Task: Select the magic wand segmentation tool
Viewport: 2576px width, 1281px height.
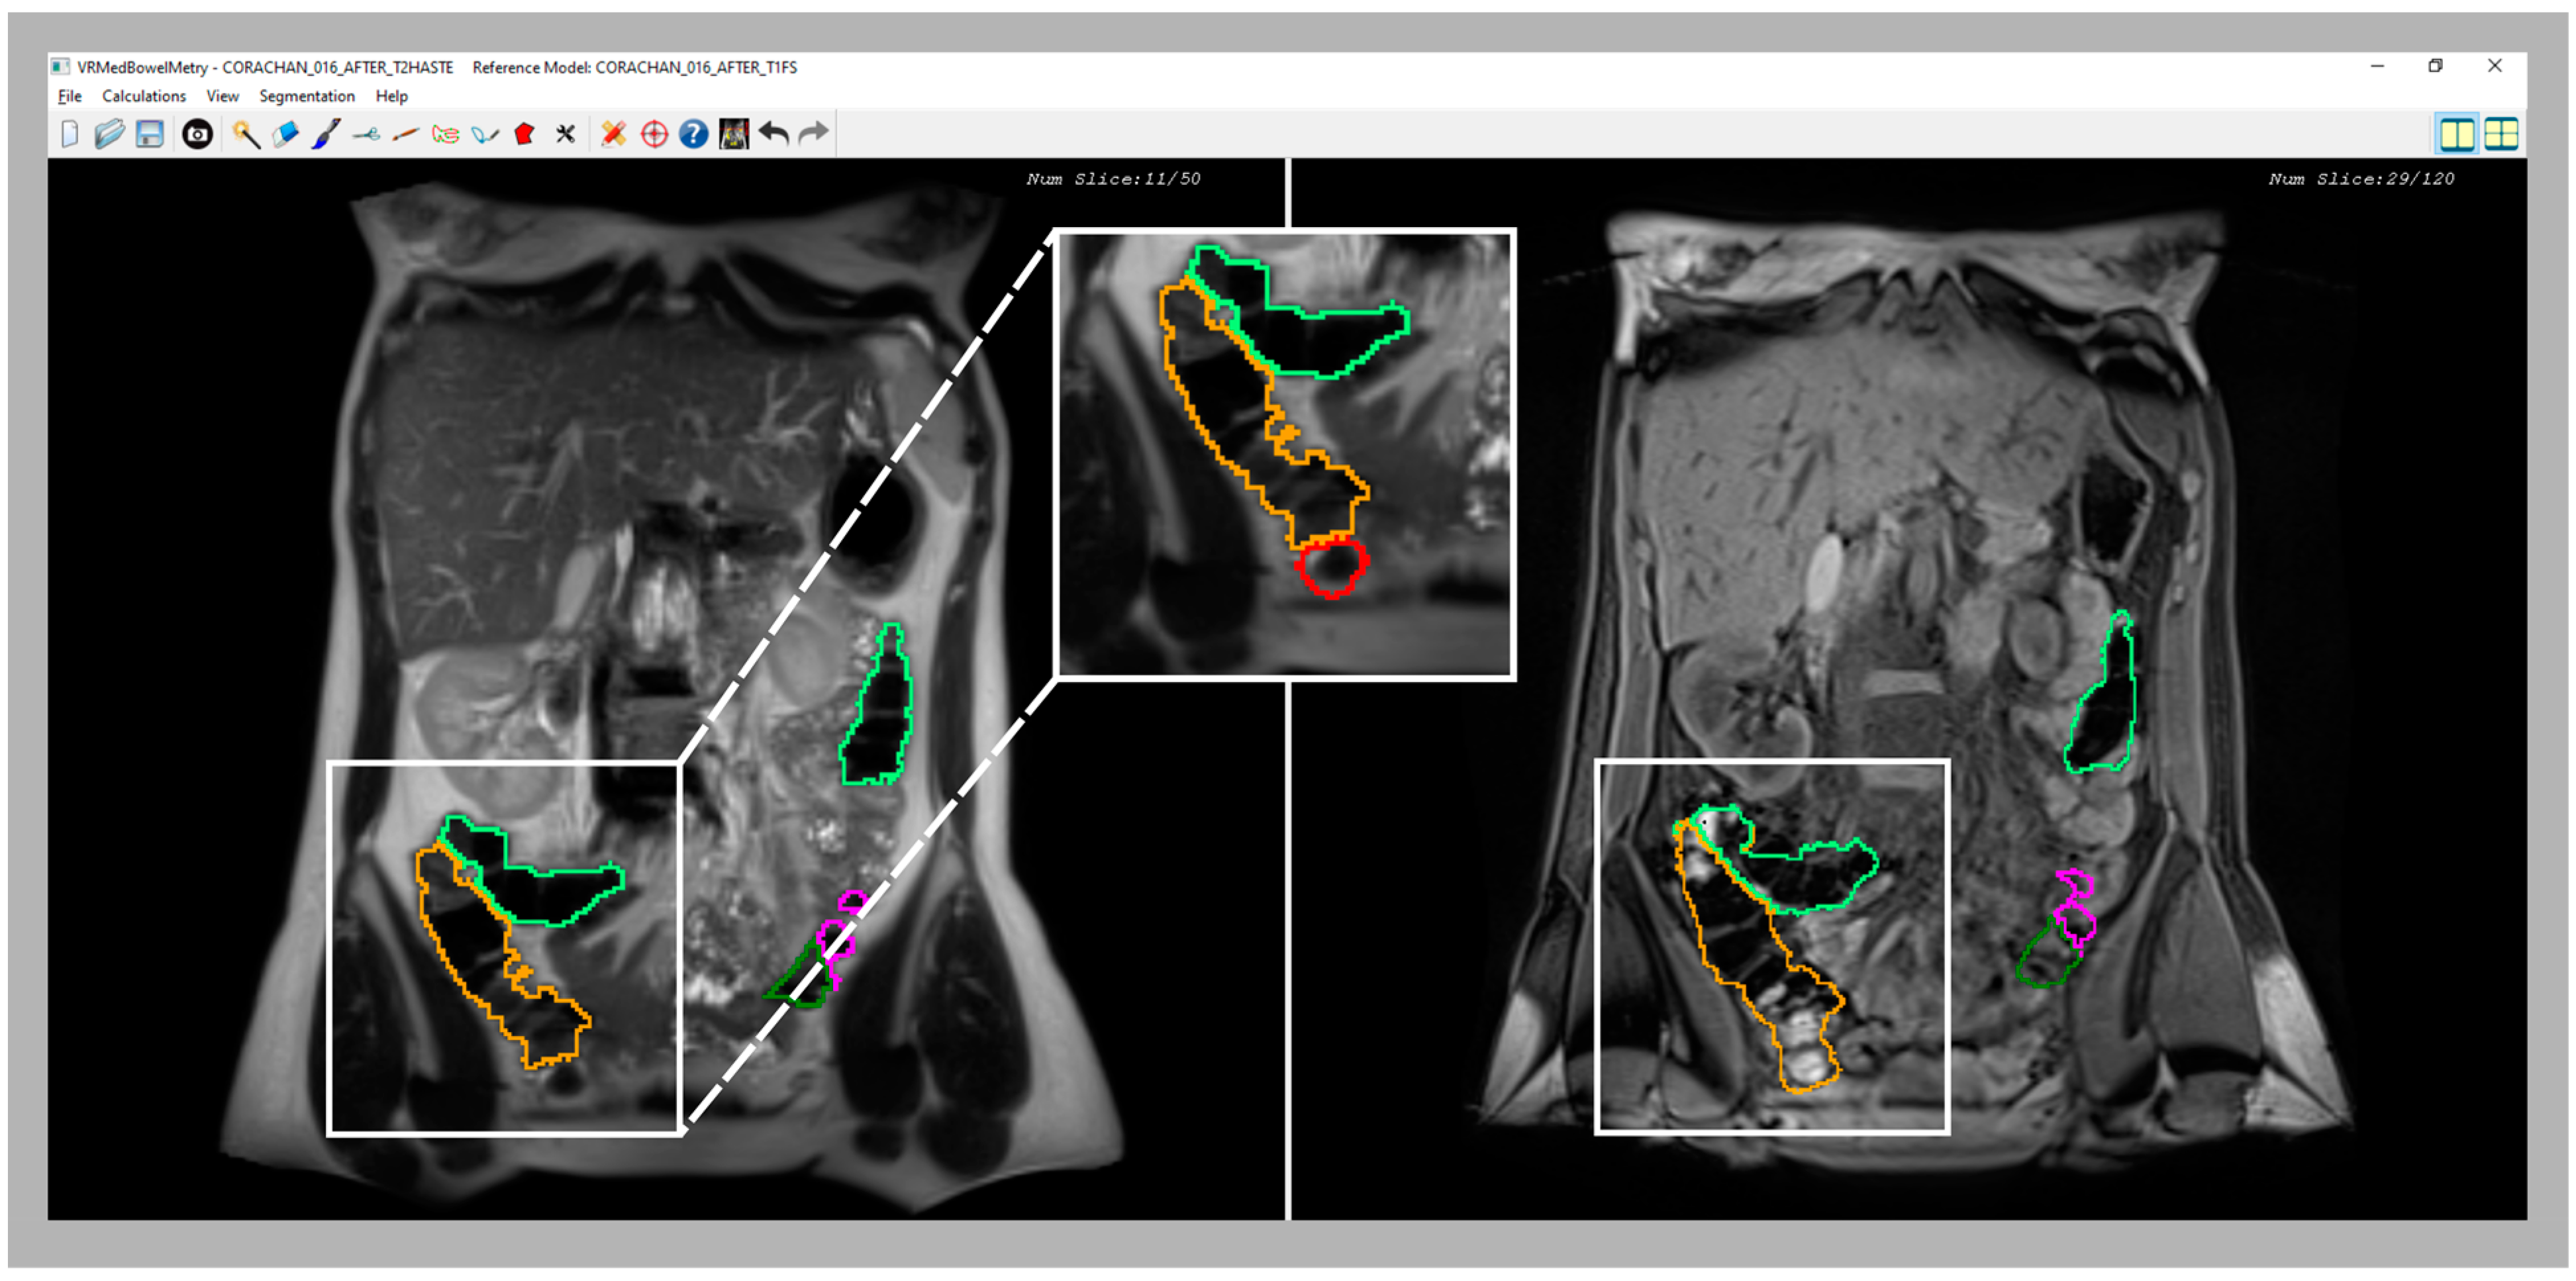Action: point(246,133)
